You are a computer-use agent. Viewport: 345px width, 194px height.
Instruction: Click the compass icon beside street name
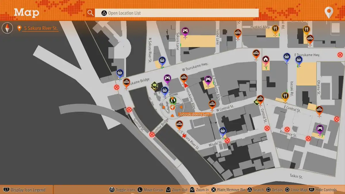(7, 28)
